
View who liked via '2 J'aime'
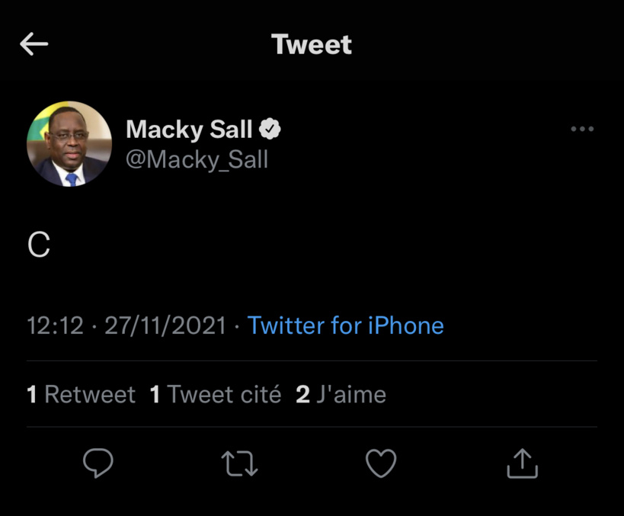[341, 394]
